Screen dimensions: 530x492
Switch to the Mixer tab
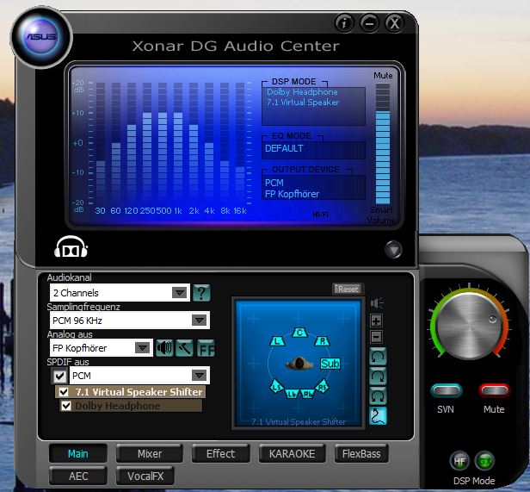point(150,454)
